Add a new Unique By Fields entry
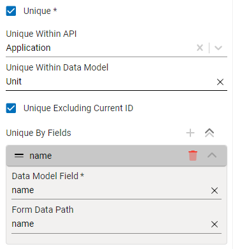The image size is (233, 249). tap(190, 133)
